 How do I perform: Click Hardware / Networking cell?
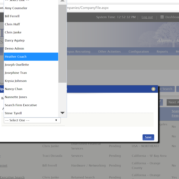coord(88,166)
